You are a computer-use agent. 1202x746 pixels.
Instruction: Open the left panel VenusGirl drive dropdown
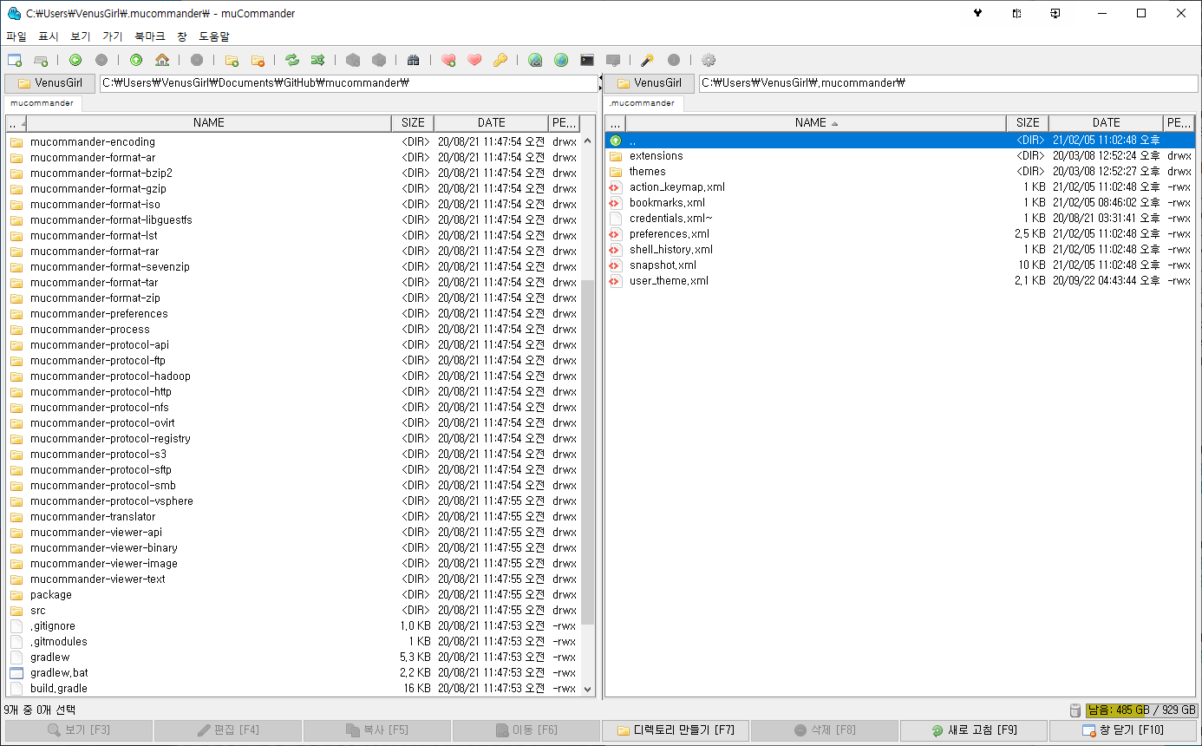(49, 83)
